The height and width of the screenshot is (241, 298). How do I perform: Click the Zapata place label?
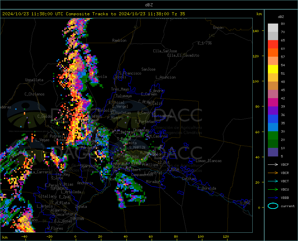pos(81,207)
